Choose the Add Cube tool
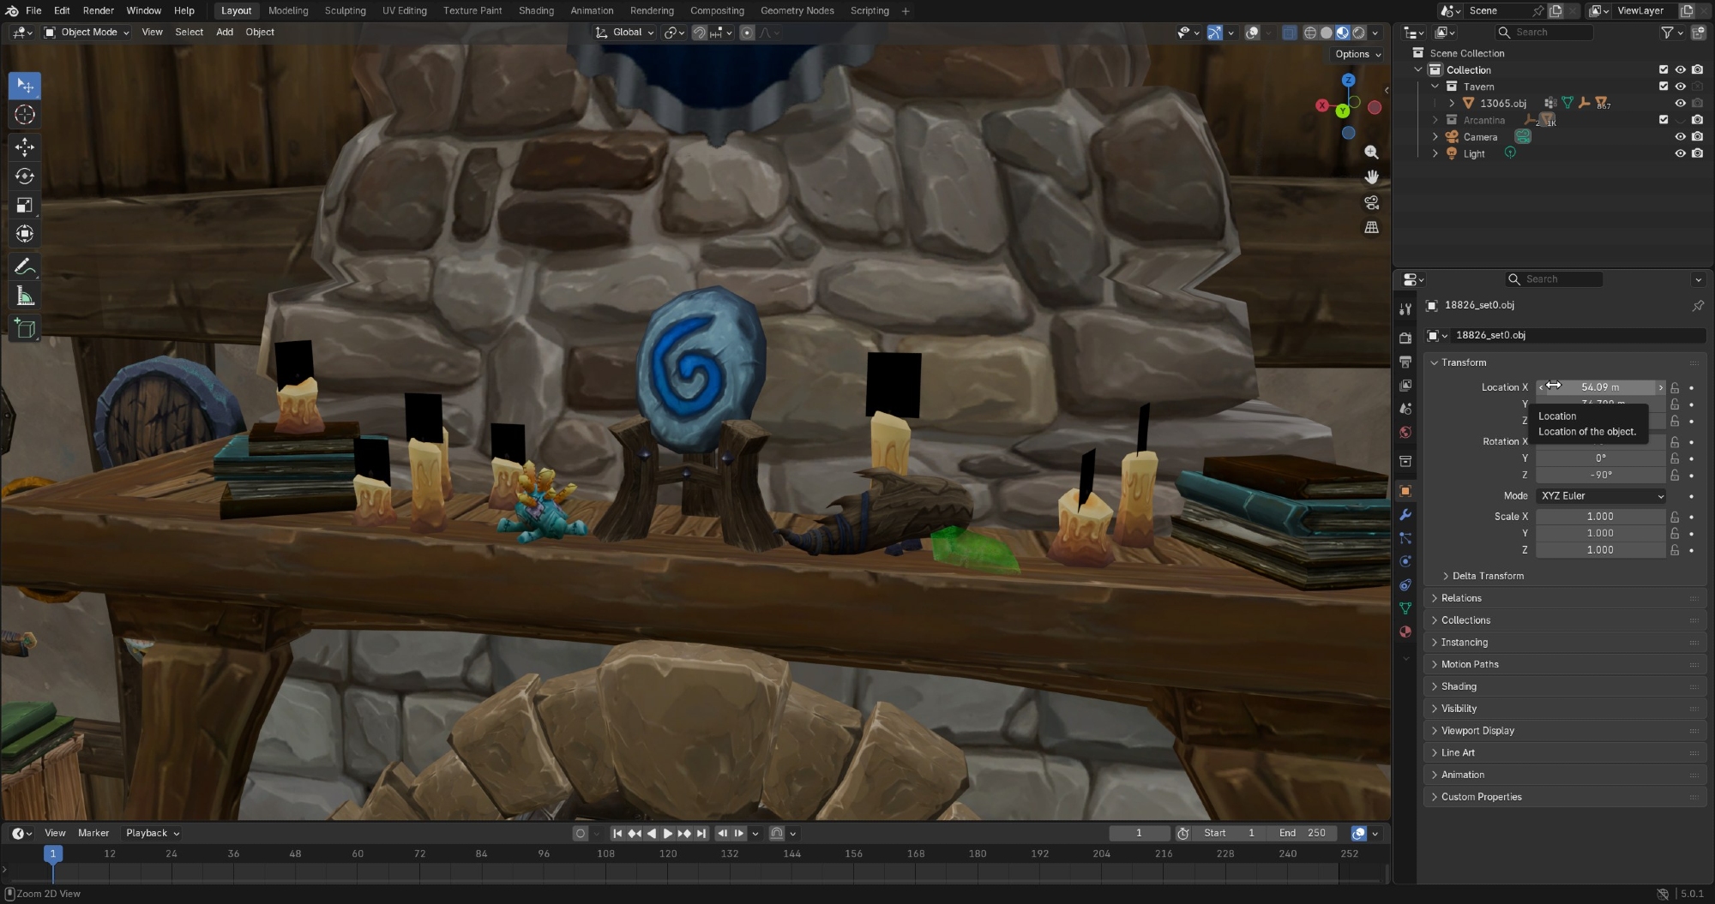 25,328
